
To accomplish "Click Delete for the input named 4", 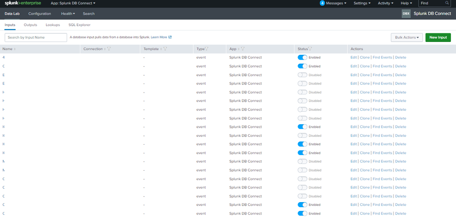I will pos(400,57).
